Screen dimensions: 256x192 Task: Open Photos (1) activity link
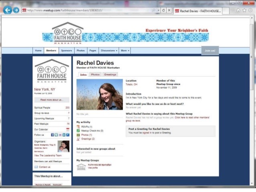tap(87, 135)
